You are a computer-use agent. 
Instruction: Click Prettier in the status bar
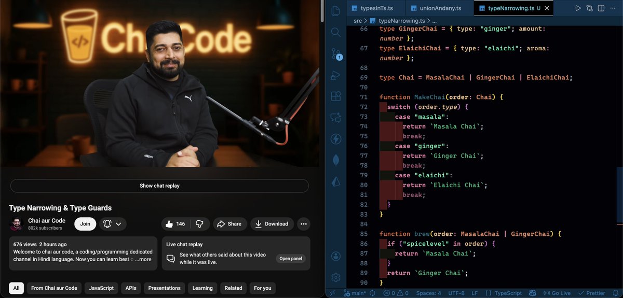click(591, 293)
